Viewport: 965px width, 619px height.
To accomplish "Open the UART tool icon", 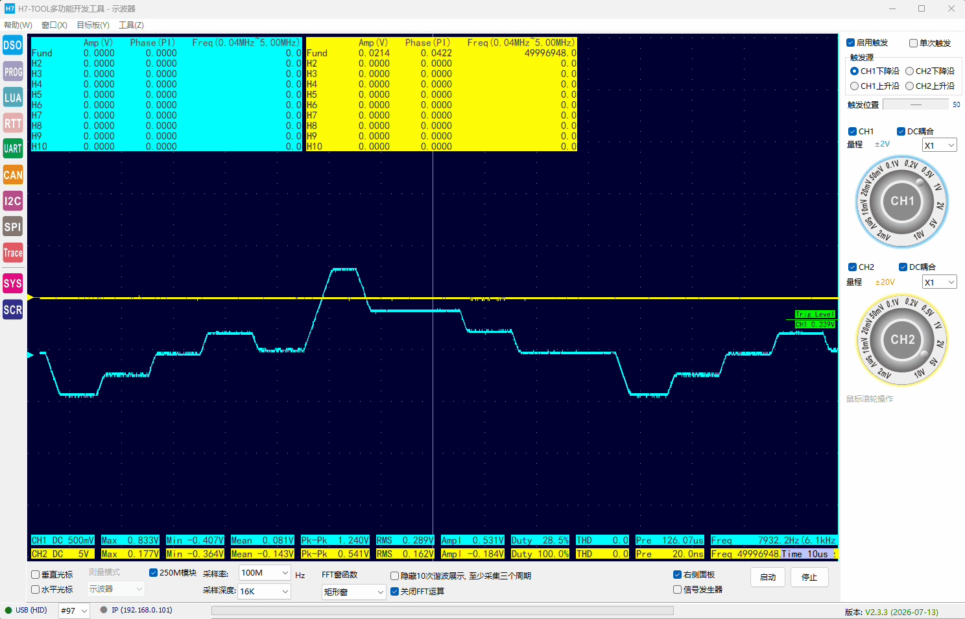I will [x=13, y=149].
